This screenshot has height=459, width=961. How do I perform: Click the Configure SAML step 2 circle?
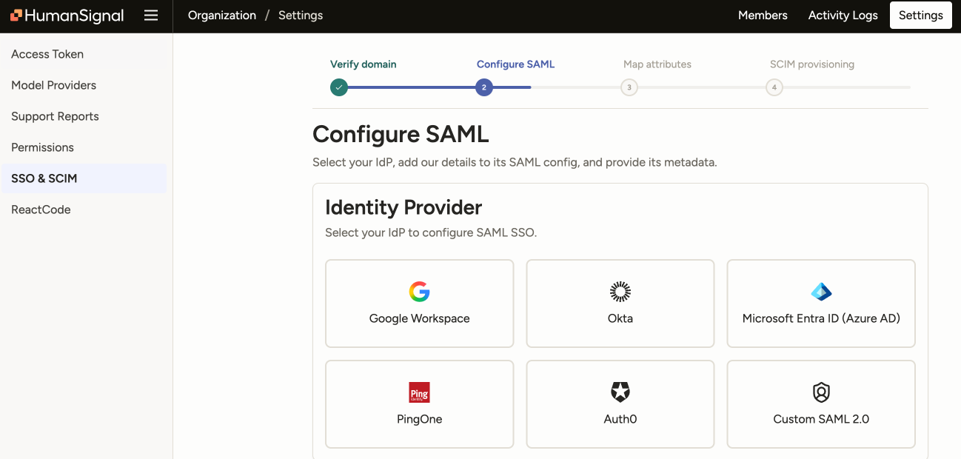[x=483, y=87]
